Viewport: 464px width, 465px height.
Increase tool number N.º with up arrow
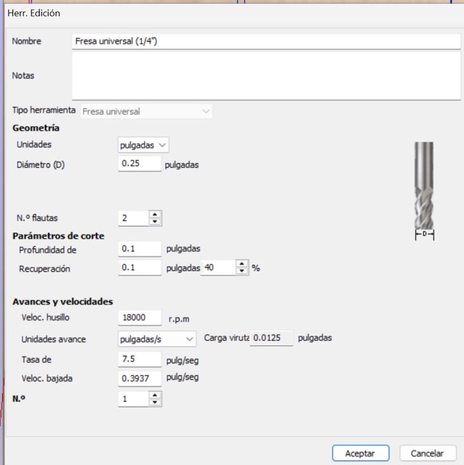click(x=155, y=395)
